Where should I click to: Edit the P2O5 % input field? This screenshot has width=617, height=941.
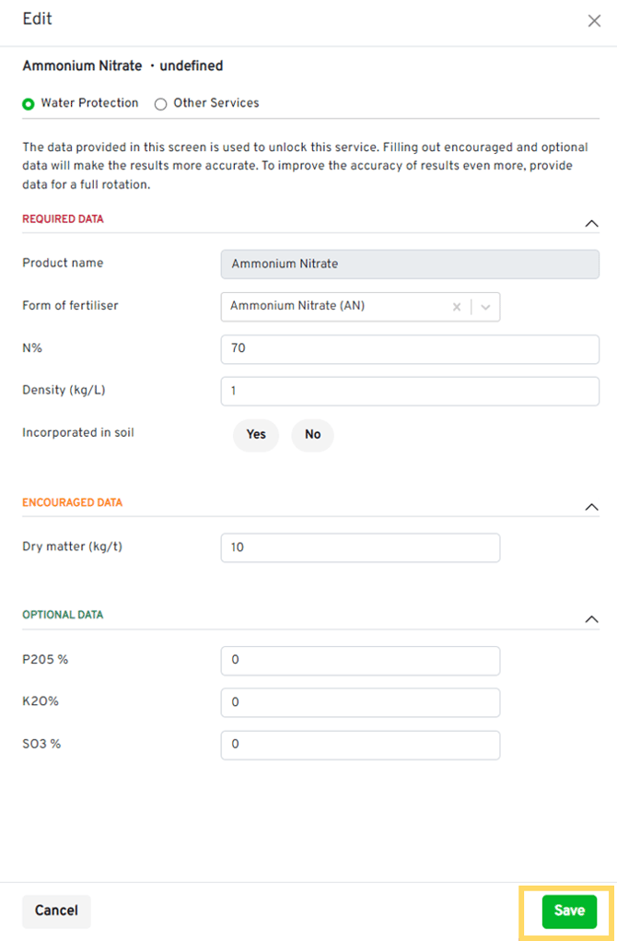[x=360, y=661]
